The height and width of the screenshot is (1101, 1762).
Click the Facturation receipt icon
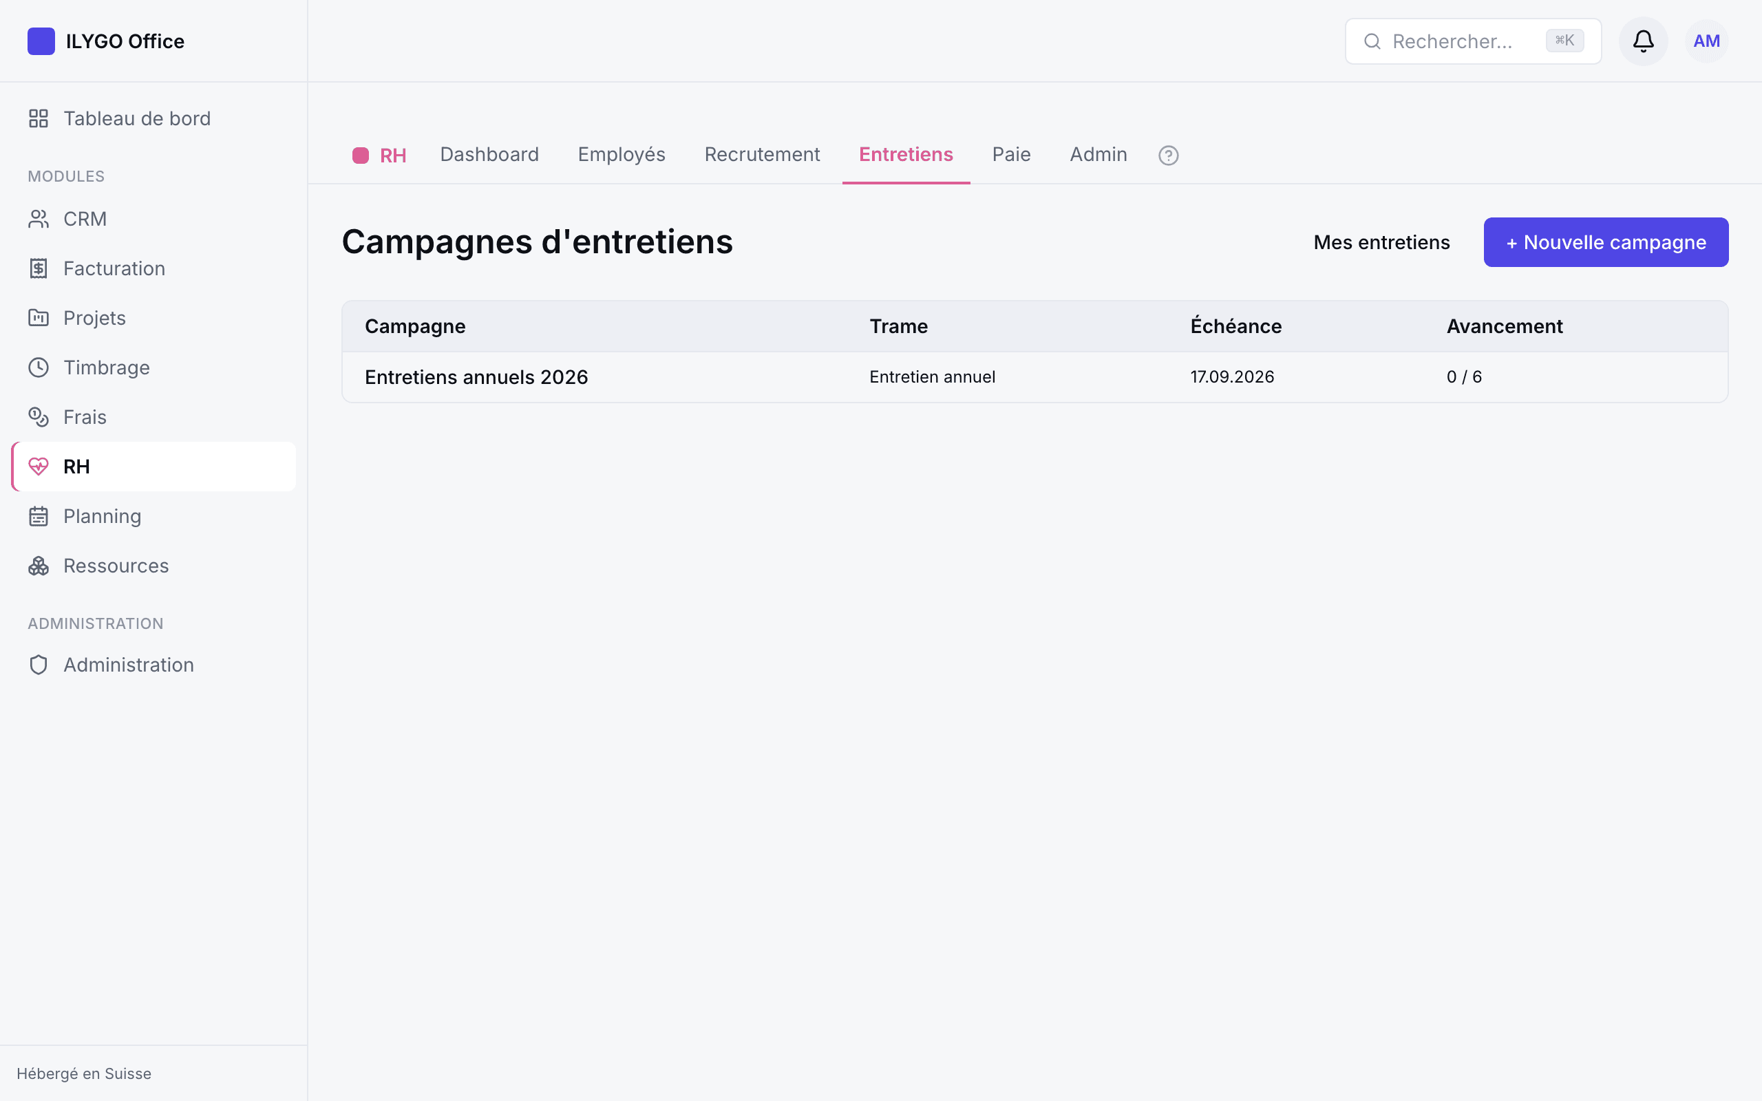click(39, 268)
